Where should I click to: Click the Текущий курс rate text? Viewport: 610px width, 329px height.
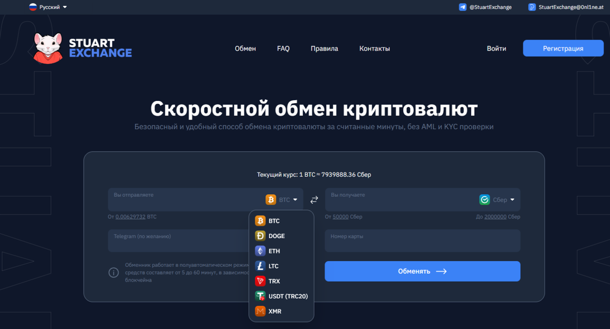[x=314, y=175]
